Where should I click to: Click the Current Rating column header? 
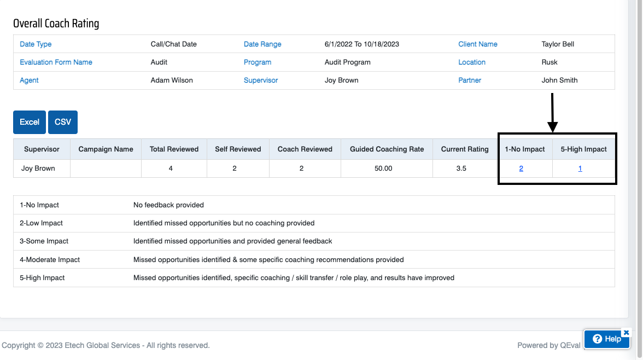click(465, 149)
